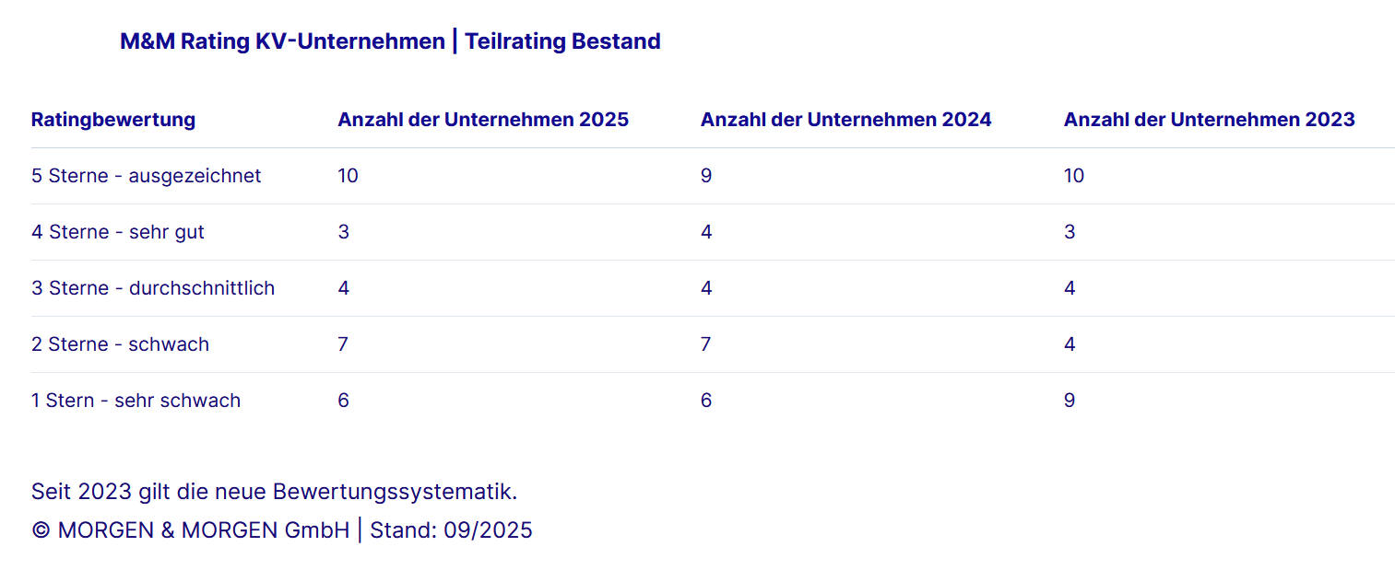Click the "3 Sterne - durchschnittlich" row label
The image size is (1395, 570).
(x=153, y=288)
